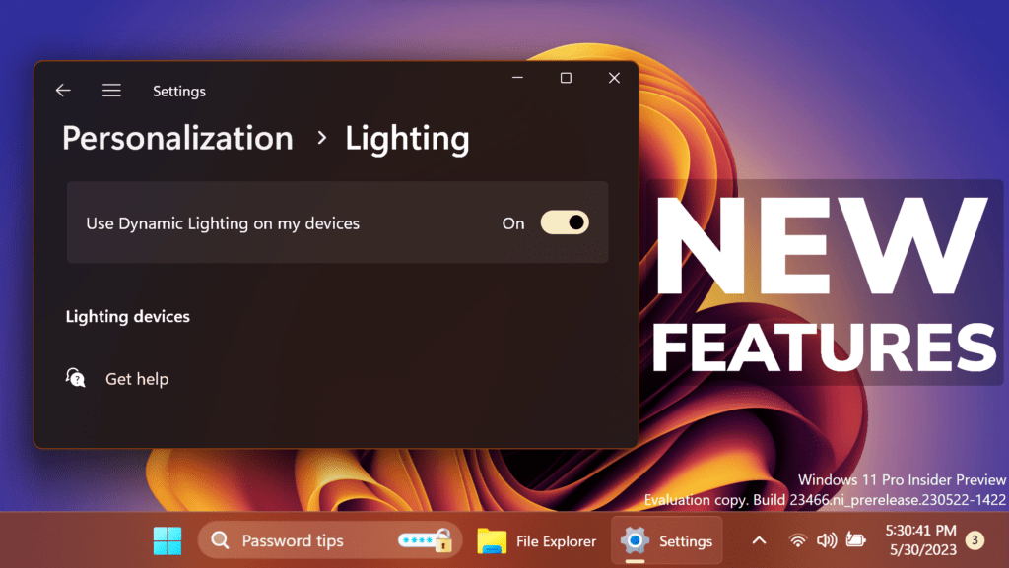Open File Explorer from the taskbar
This screenshot has width=1009, height=568.
pos(537,541)
